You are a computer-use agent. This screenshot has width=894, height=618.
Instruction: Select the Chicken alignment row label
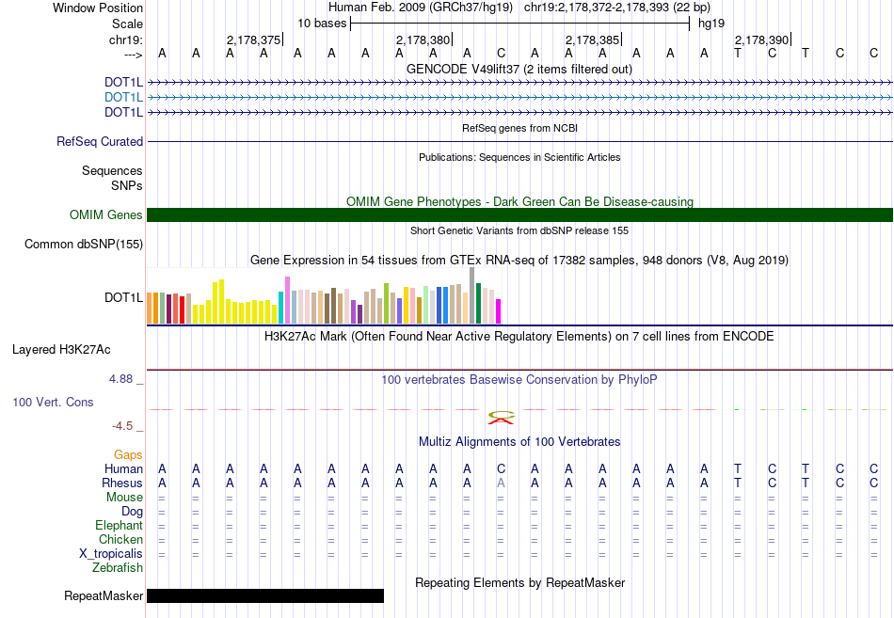120,539
